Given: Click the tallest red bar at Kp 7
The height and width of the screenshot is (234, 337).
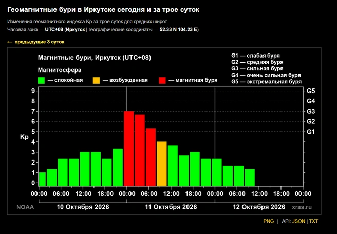Looking at the screenshot, I should (x=129, y=149).
